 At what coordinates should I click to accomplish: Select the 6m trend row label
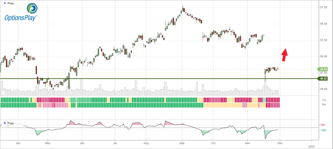click(x=323, y=105)
